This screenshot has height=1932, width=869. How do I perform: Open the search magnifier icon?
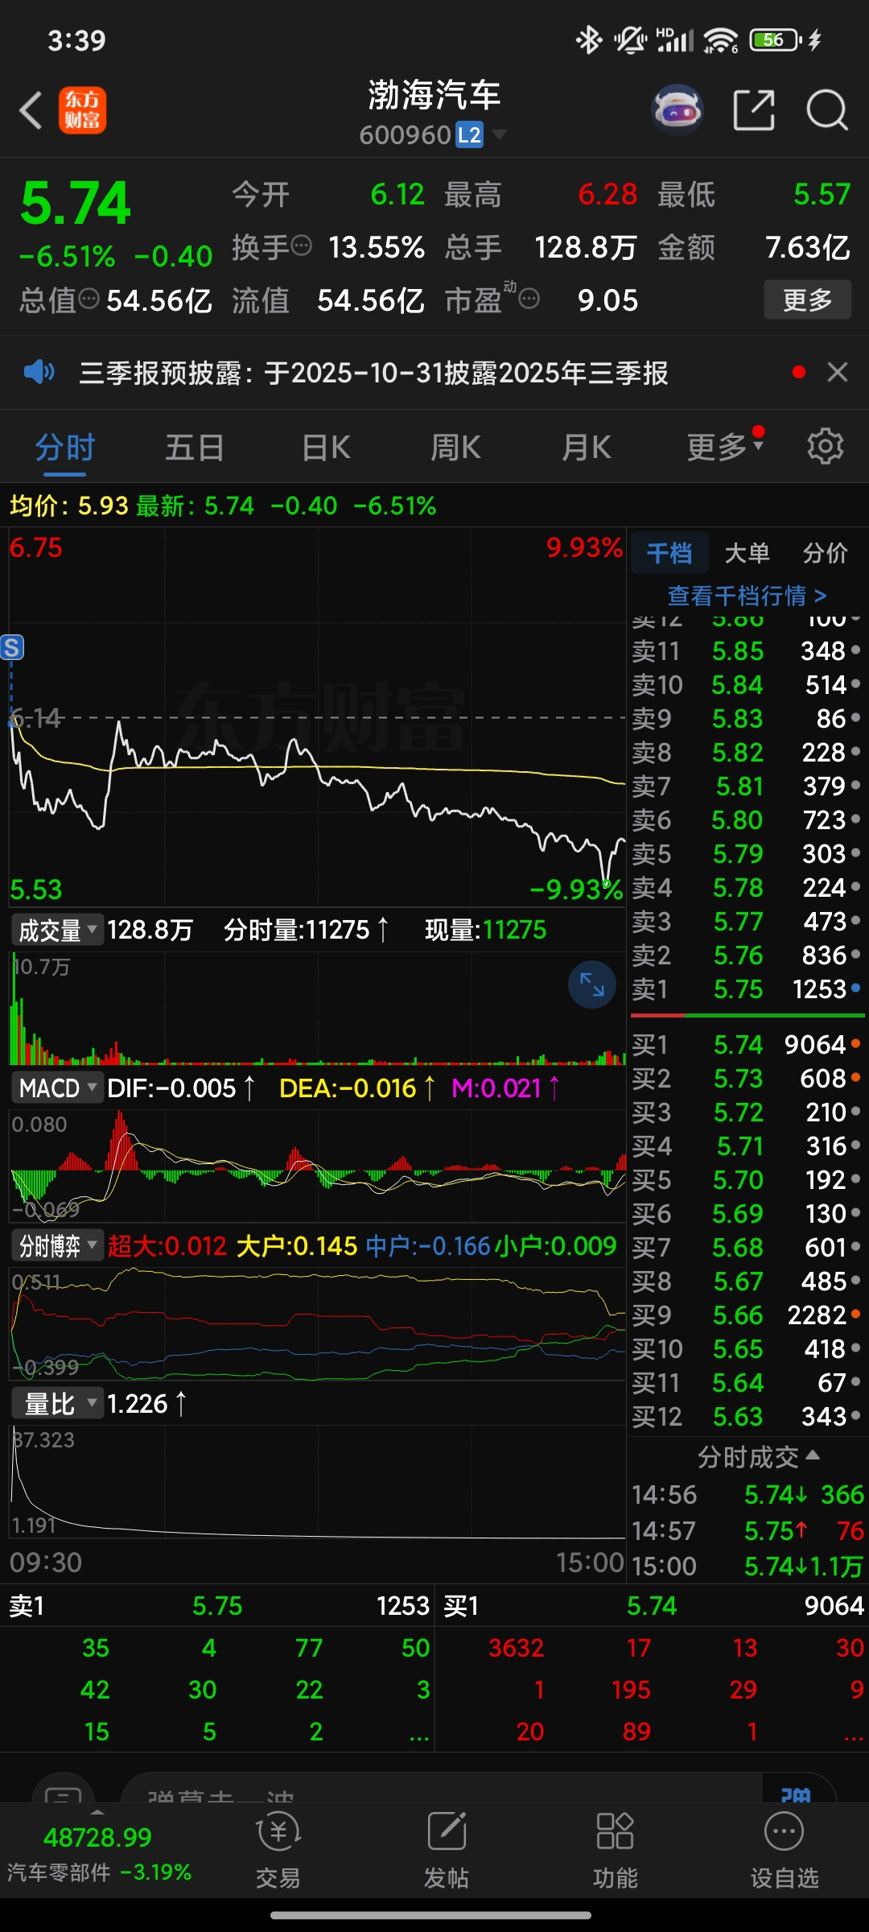[827, 110]
